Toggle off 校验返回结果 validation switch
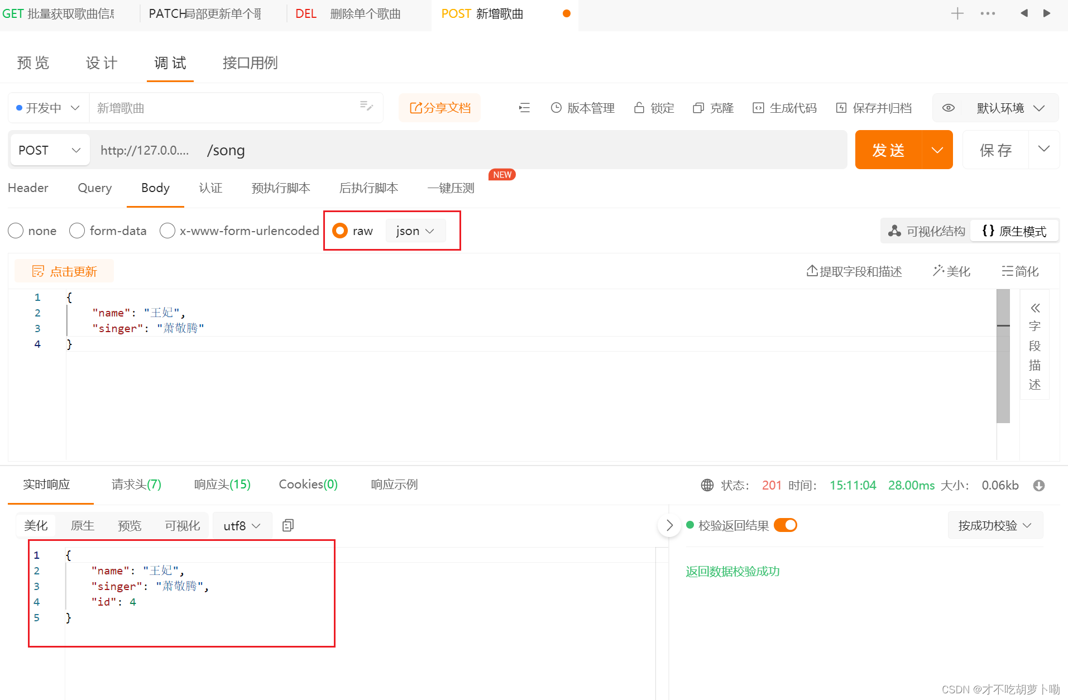Screen dimensions: 1068x700 pos(785,525)
